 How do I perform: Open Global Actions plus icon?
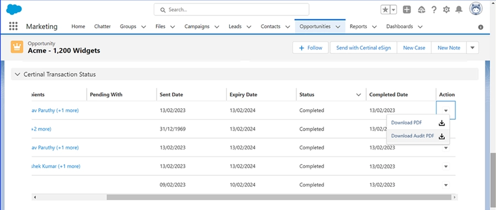(x=407, y=10)
